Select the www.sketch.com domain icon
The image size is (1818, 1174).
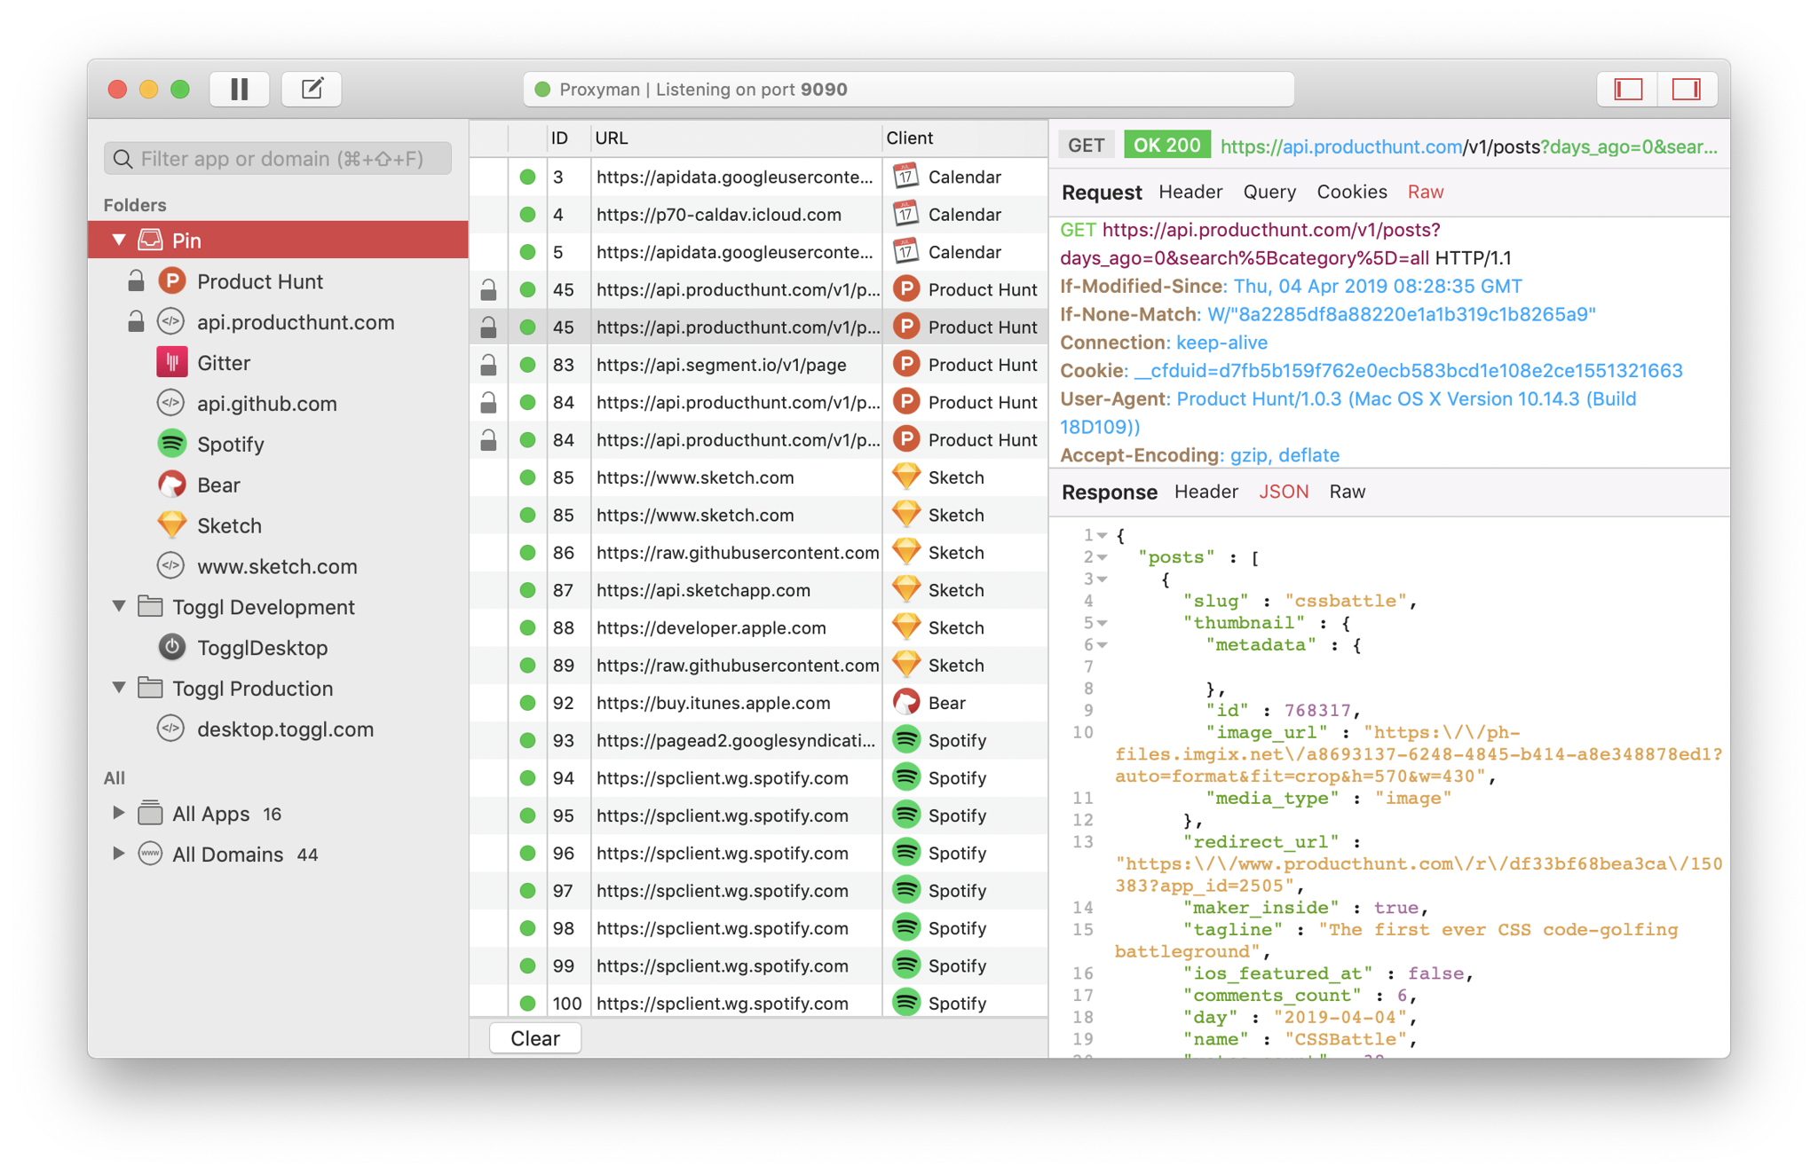tap(171, 566)
